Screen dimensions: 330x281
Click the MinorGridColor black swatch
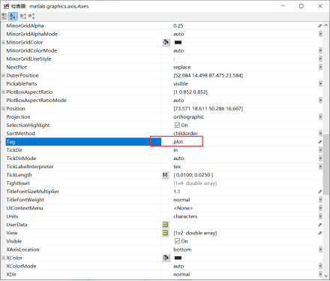(x=178, y=42)
